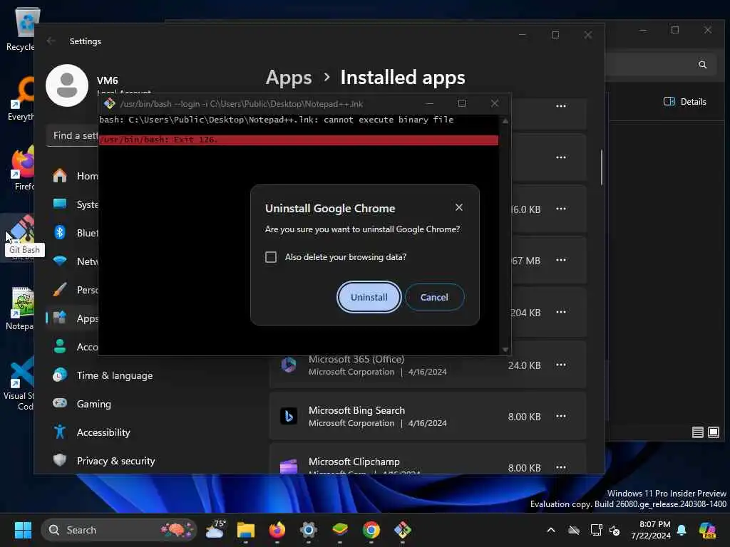
Task: Click the taskbar Search box
Action: click(119, 530)
